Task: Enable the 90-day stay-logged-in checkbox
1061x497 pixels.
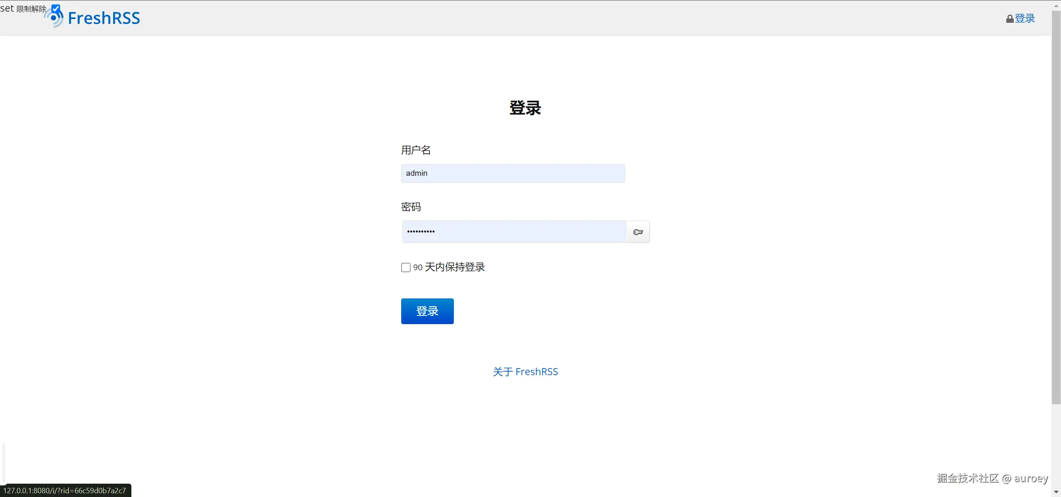Action: [406, 267]
